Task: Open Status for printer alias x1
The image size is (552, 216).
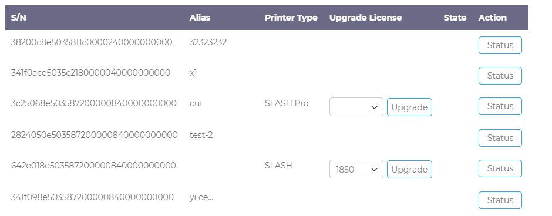Action: pyautogui.click(x=500, y=76)
